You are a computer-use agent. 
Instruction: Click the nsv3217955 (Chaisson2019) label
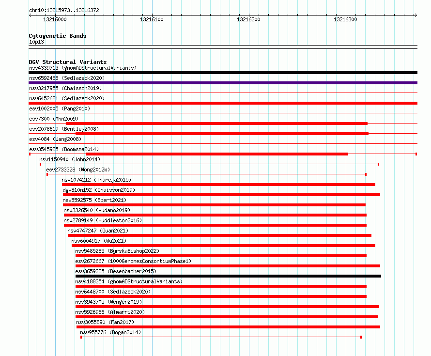pos(65,88)
